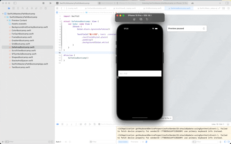Click the trash icon to clear console
The image size is (231, 144).
click(x=220, y=142)
